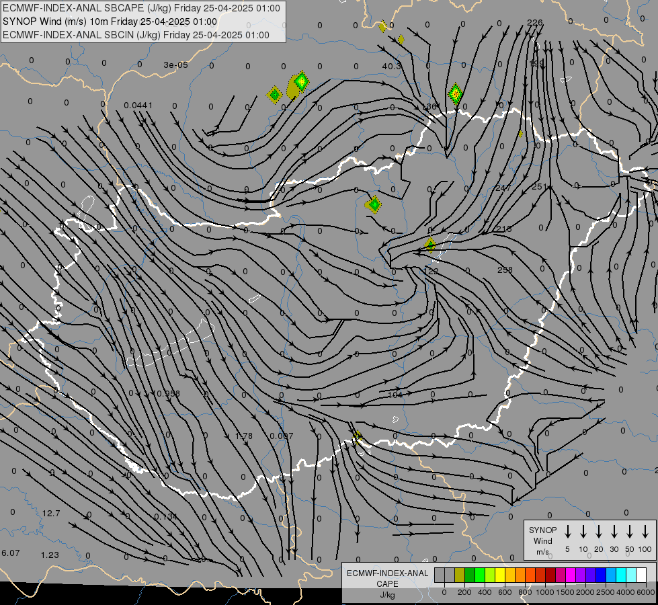The image size is (658, 605).
Task: Click the 'SYNOP' label in wind legend
Action: click(x=542, y=530)
